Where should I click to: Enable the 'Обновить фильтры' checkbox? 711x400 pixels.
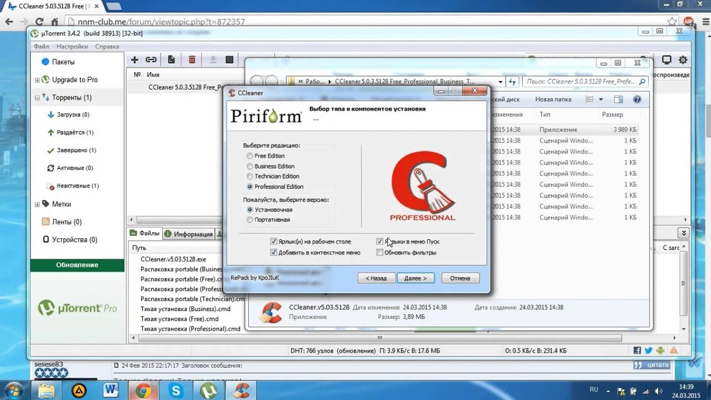click(380, 252)
